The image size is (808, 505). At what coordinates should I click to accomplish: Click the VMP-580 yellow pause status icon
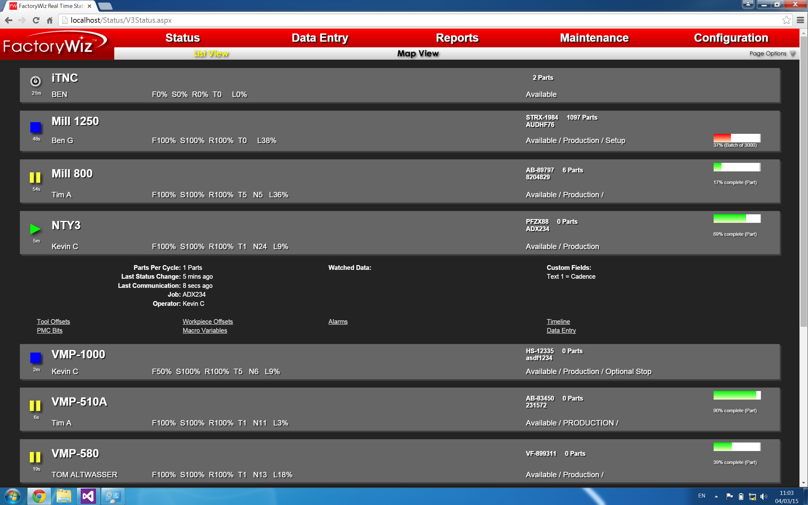tap(35, 457)
